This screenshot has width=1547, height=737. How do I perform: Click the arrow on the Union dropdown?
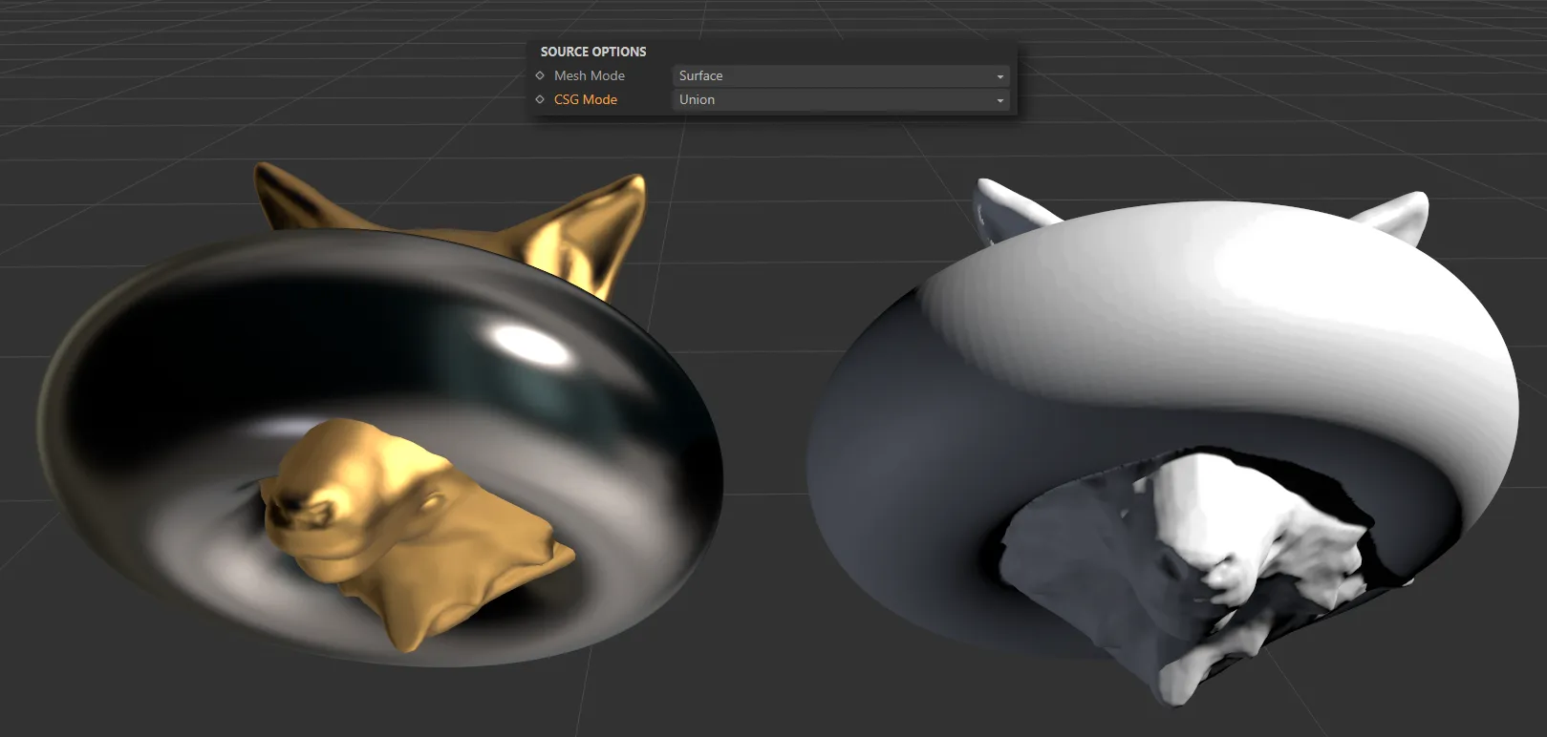click(999, 100)
